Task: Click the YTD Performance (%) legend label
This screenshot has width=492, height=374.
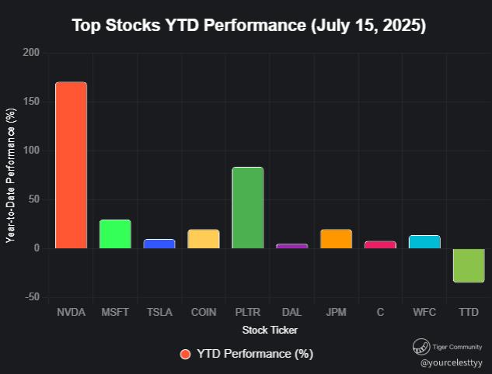Action: point(254,355)
